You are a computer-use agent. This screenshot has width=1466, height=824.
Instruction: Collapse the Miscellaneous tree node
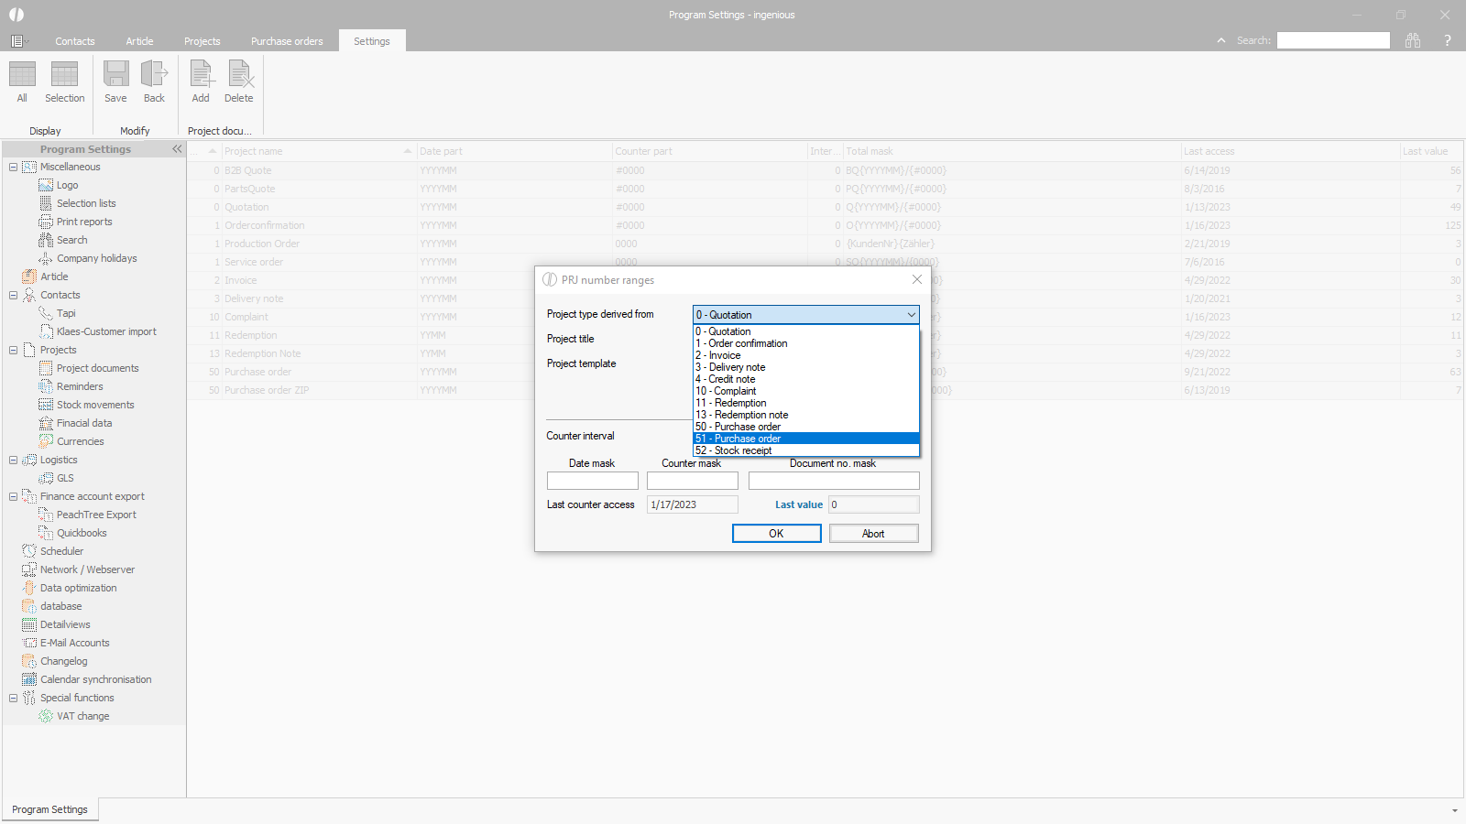tap(13, 167)
